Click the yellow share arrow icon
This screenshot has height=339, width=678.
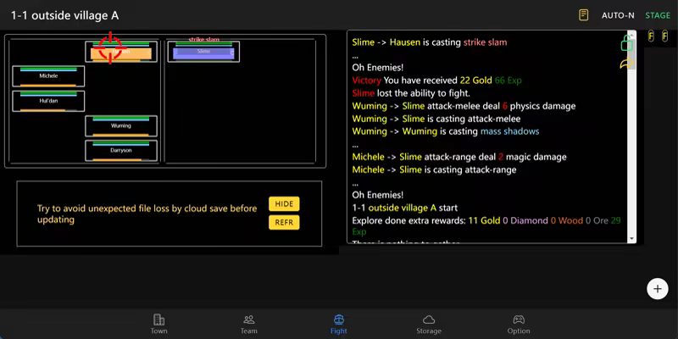tap(627, 63)
